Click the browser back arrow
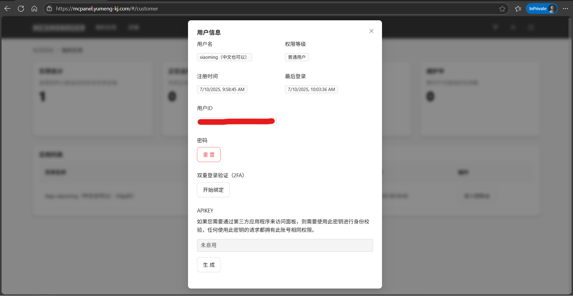The width and height of the screenshot is (573, 296). (7, 9)
